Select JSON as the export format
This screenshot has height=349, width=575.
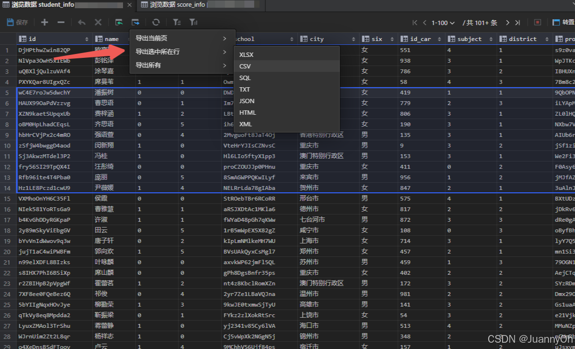[246, 101]
